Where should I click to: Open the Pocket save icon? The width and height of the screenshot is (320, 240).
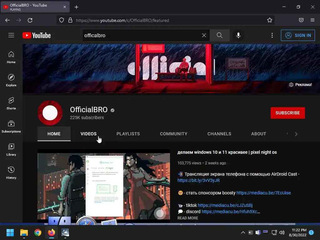301,20
